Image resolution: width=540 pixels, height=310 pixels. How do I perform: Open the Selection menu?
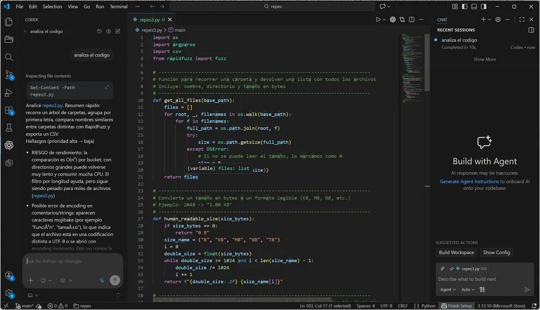click(x=52, y=6)
